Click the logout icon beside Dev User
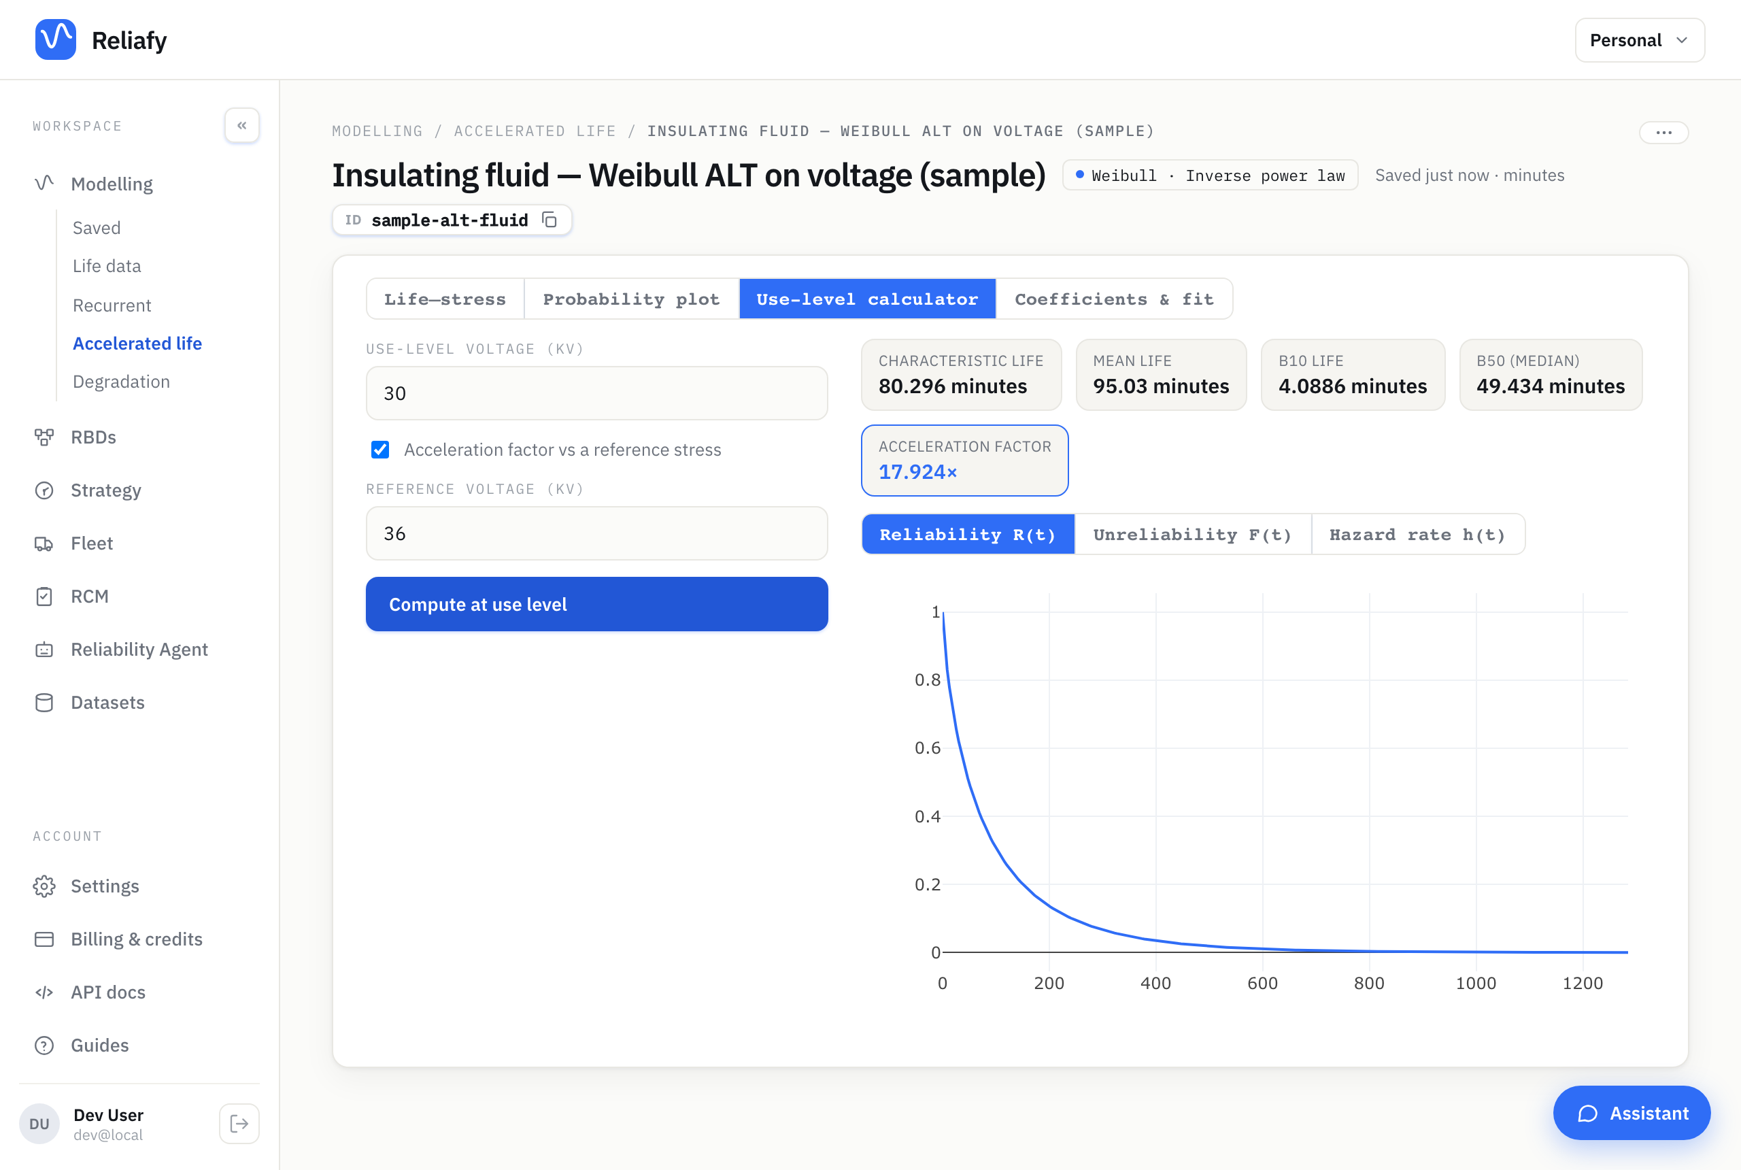Viewport: 1741px width, 1170px height. click(239, 1123)
